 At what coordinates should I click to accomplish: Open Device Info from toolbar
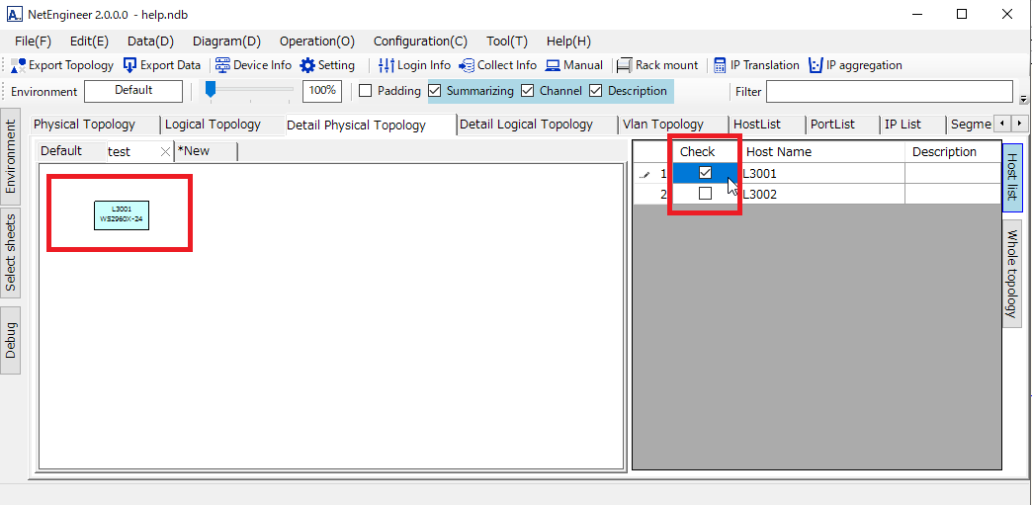(222, 65)
